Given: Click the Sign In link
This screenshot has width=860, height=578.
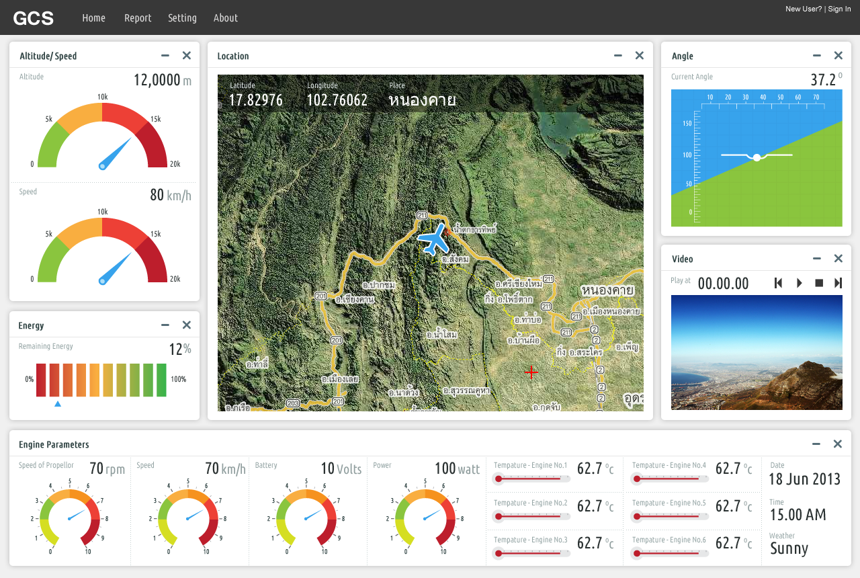Looking at the screenshot, I should (x=839, y=9).
